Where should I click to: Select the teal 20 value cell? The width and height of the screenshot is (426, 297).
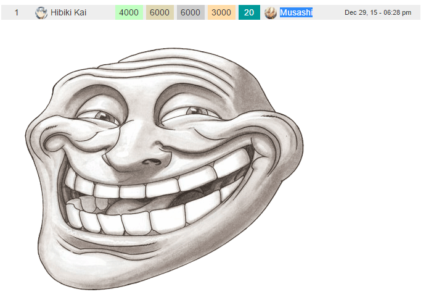pos(249,12)
